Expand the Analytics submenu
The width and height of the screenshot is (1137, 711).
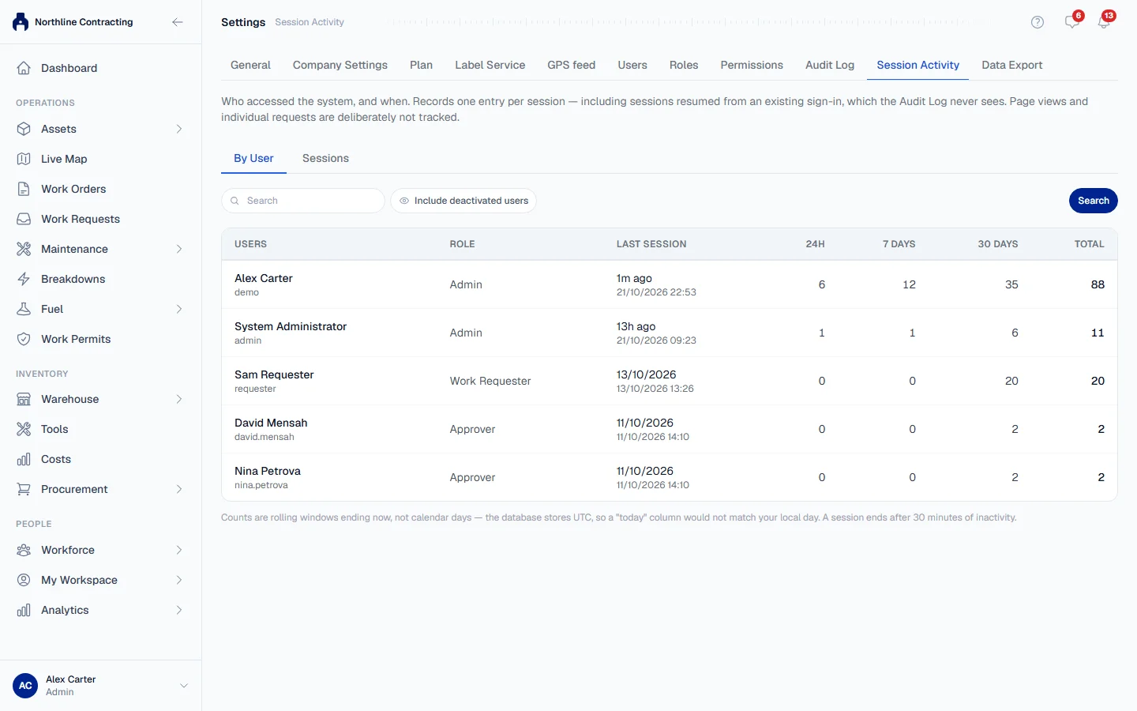click(179, 610)
